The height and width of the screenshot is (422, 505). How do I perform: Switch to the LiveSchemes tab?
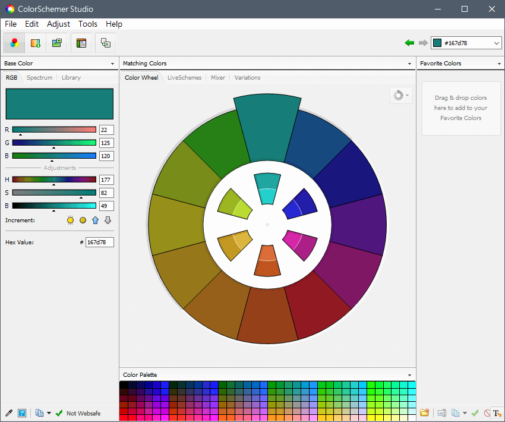point(185,78)
